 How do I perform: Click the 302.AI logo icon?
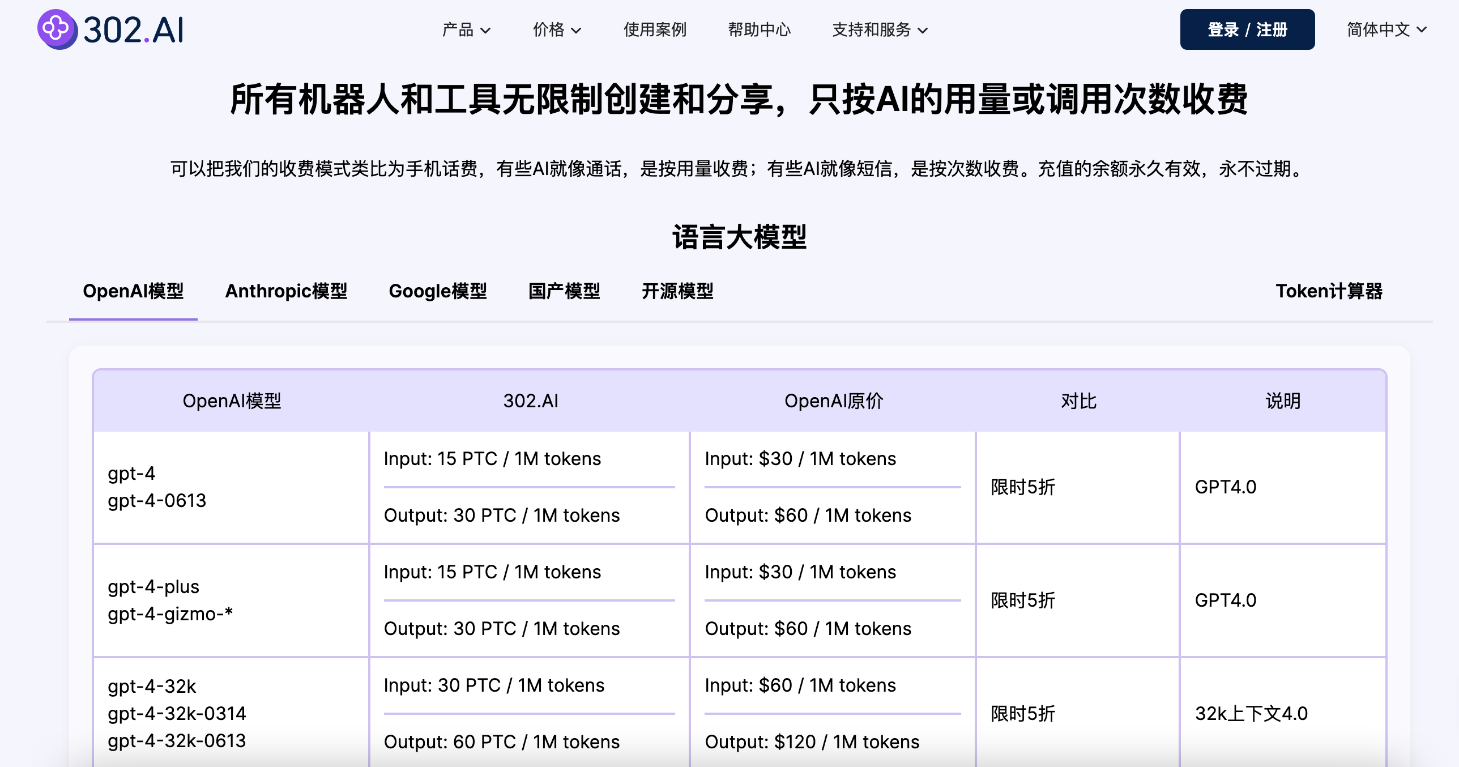[56, 28]
